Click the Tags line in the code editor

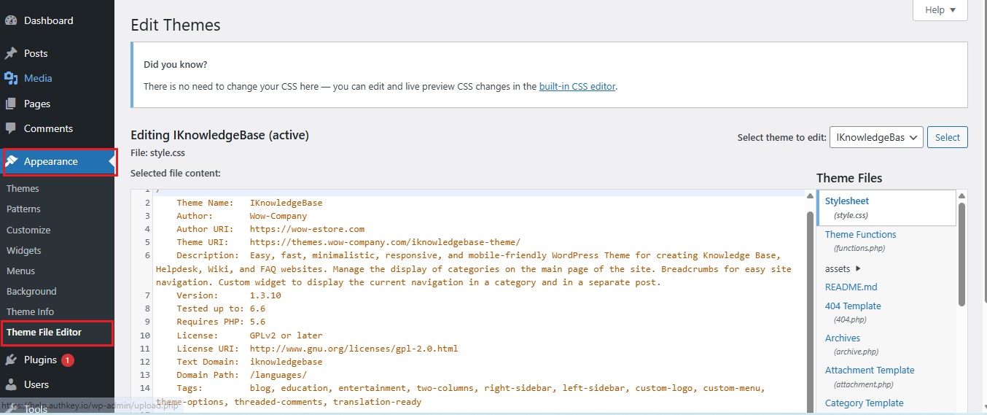(461, 395)
